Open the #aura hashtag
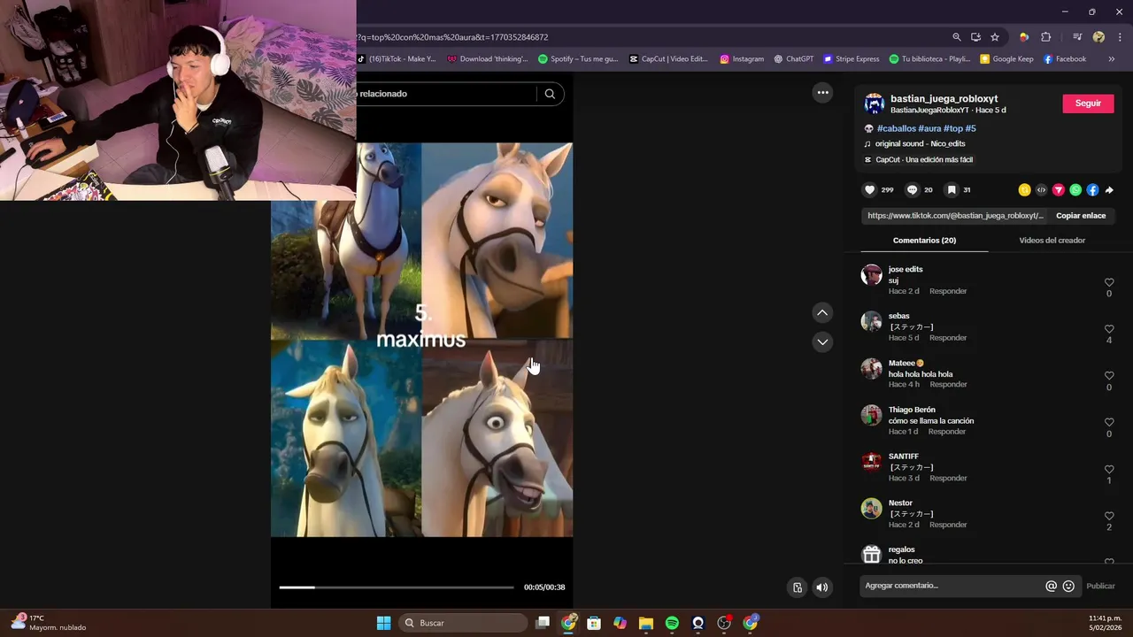Screen dimensions: 1133x637 pyautogui.click(x=929, y=129)
